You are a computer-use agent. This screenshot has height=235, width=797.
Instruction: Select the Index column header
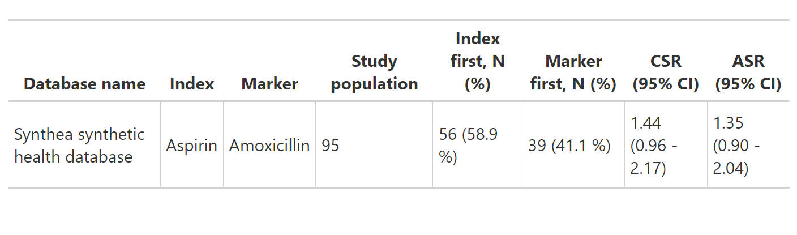click(x=192, y=84)
